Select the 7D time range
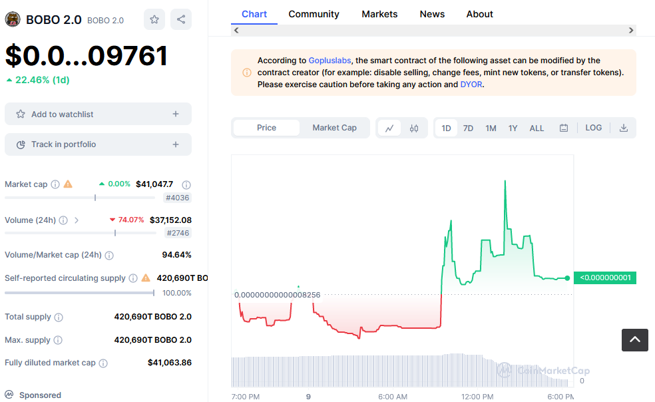655x402 pixels. tap(468, 128)
